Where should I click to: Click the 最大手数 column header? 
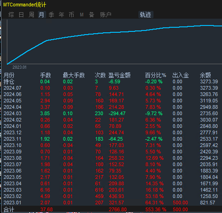(74, 75)
